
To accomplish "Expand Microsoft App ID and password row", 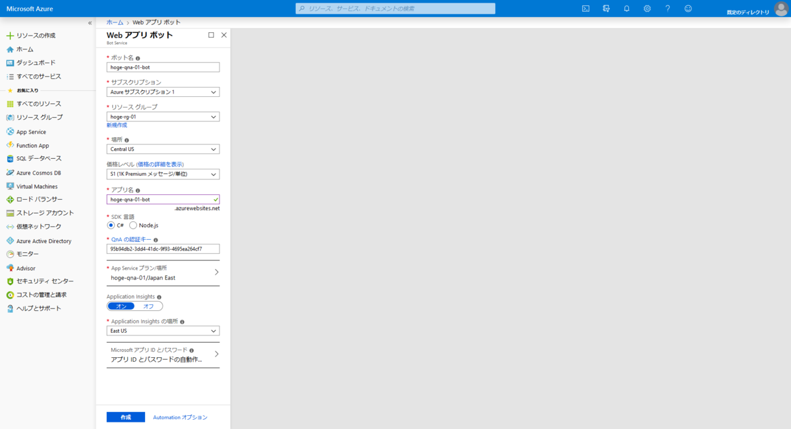I will point(163,355).
